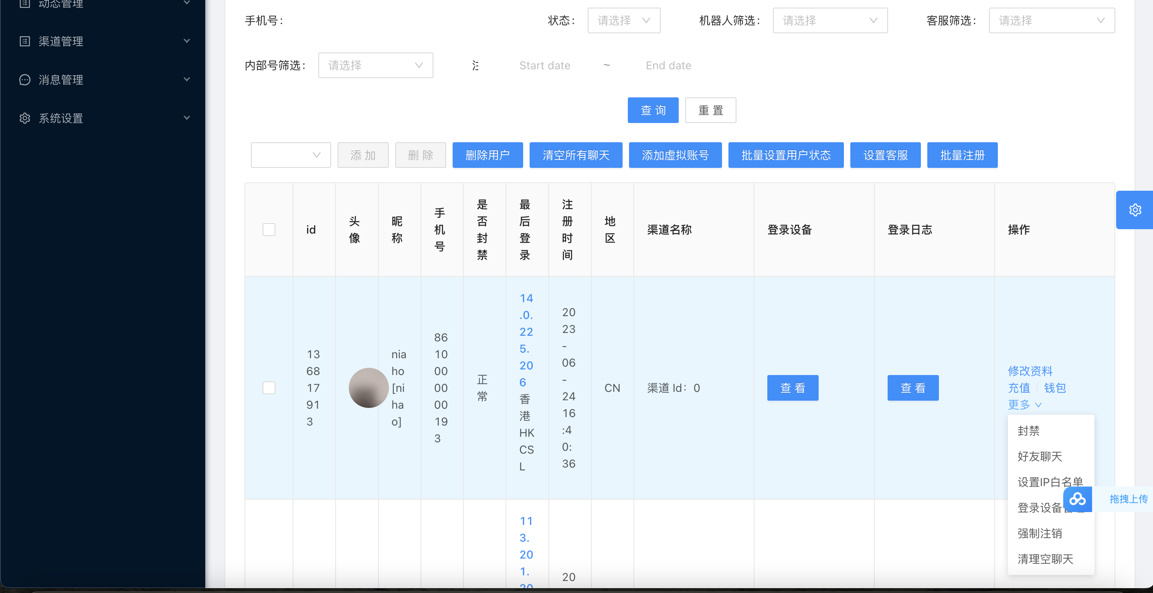
Task: Click the 添加虚拟账号 button
Action: [676, 155]
